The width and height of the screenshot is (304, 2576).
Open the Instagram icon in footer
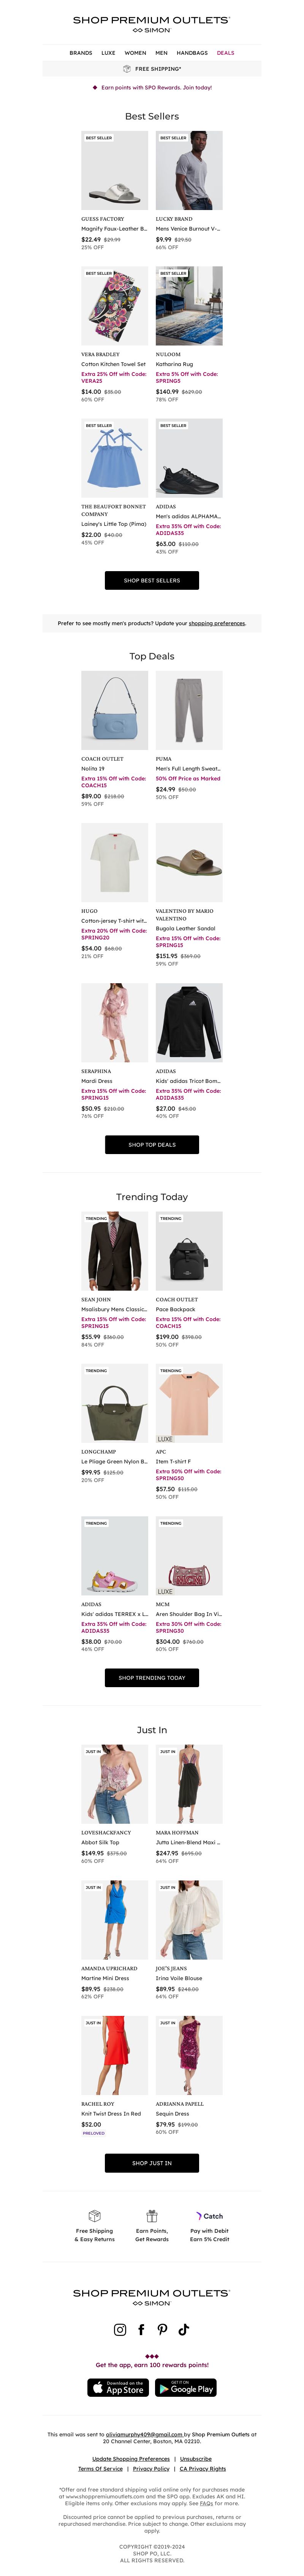coord(120,2329)
